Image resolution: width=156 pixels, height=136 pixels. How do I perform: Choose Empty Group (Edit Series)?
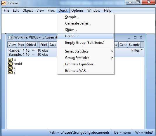pos(85,43)
